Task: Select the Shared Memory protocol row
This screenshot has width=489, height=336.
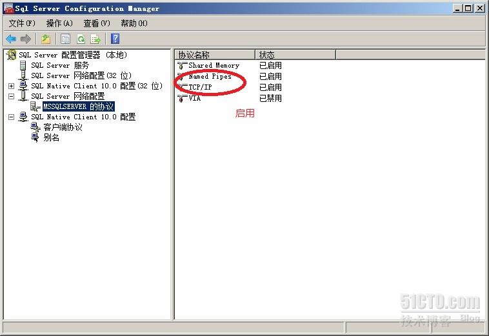Action: tap(214, 65)
